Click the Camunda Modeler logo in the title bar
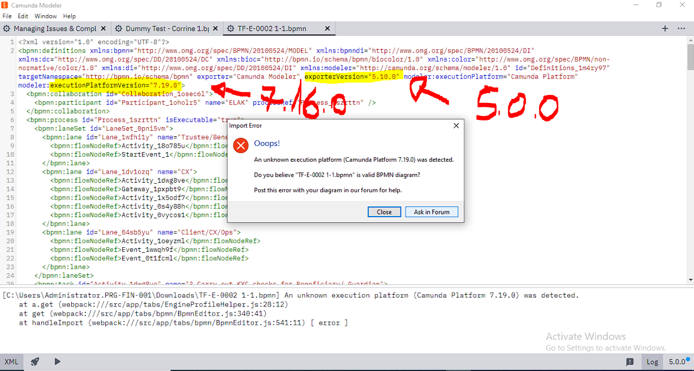Image resolution: width=694 pixels, height=371 pixels. click(6, 5)
